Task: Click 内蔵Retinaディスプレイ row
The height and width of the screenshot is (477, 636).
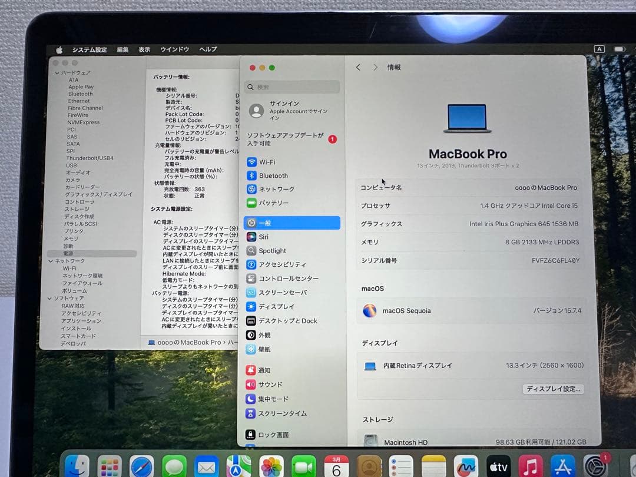Action: tap(471, 366)
